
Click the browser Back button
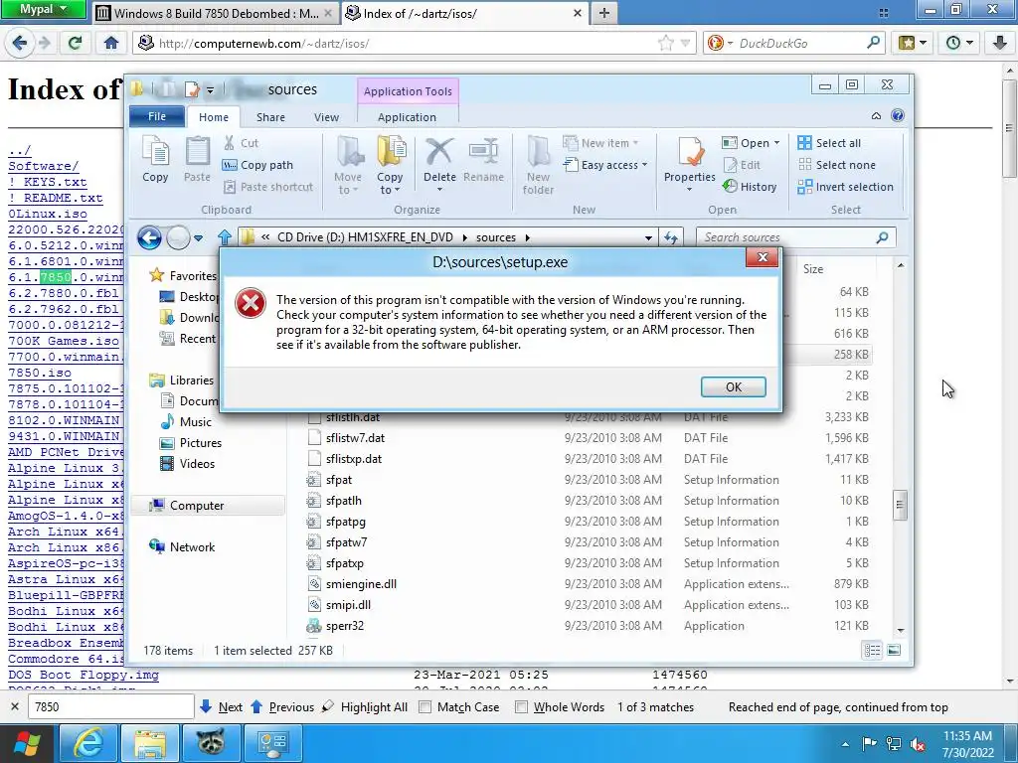20,43
